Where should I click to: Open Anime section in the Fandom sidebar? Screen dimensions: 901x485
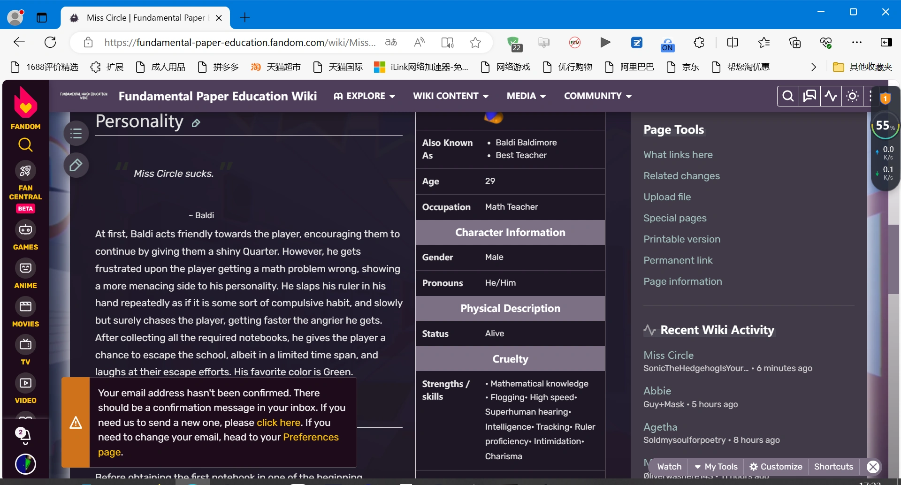point(25,273)
